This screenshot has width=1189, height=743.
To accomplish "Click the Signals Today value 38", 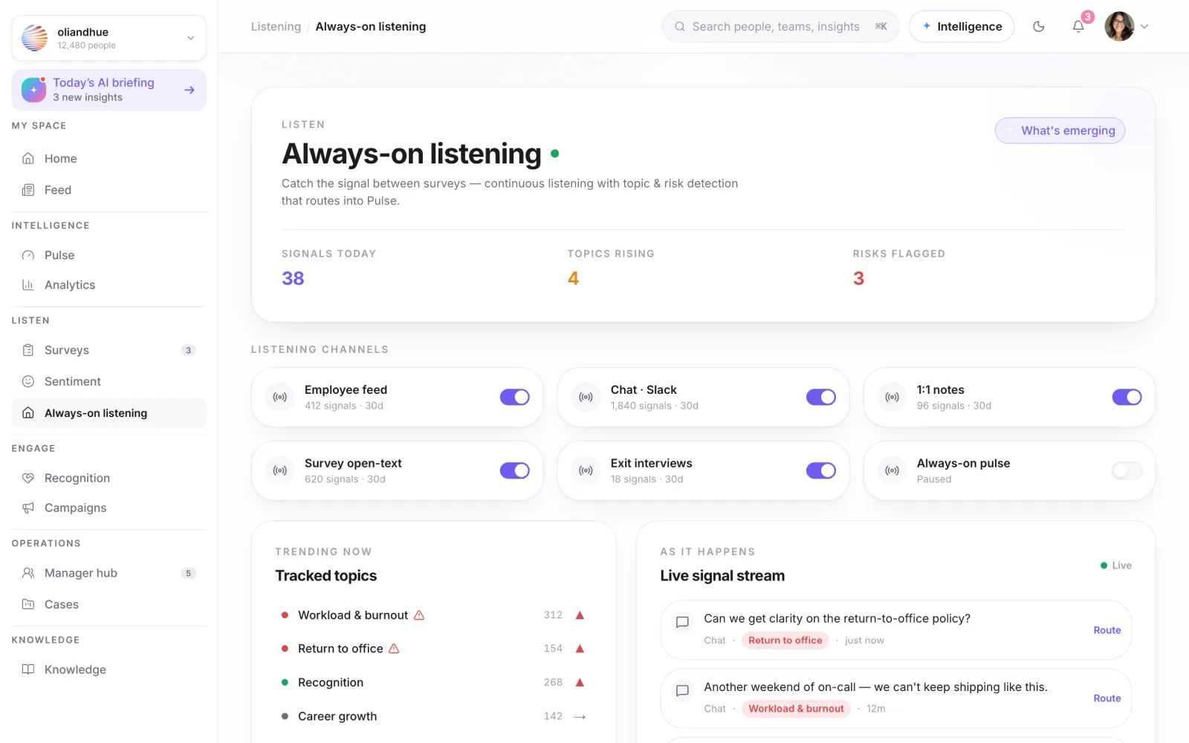I will pos(293,279).
